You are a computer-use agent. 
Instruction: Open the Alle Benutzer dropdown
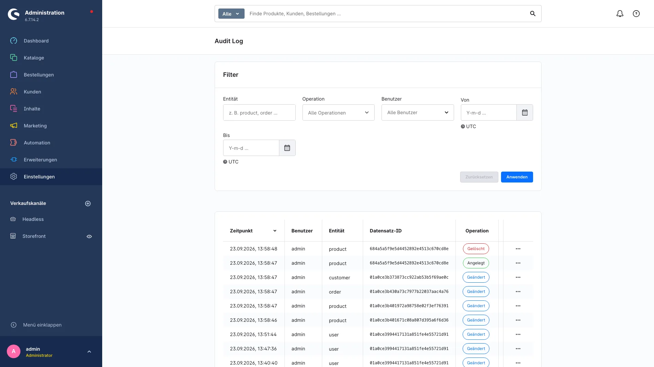pyautogui.click(x=418, y=112)
